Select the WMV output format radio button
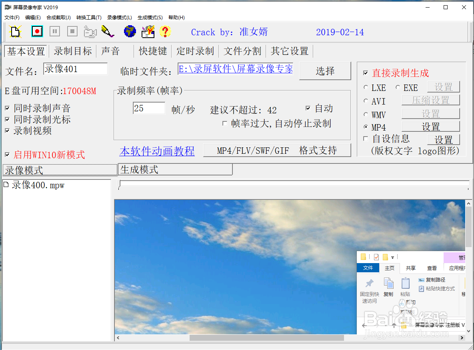The width and height of the screenshot is (474, 350). click(x=366, y=115)
